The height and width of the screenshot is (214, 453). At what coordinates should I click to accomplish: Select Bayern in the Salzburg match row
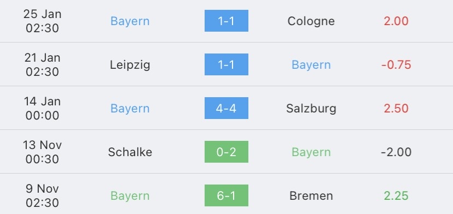click(130, 109)
